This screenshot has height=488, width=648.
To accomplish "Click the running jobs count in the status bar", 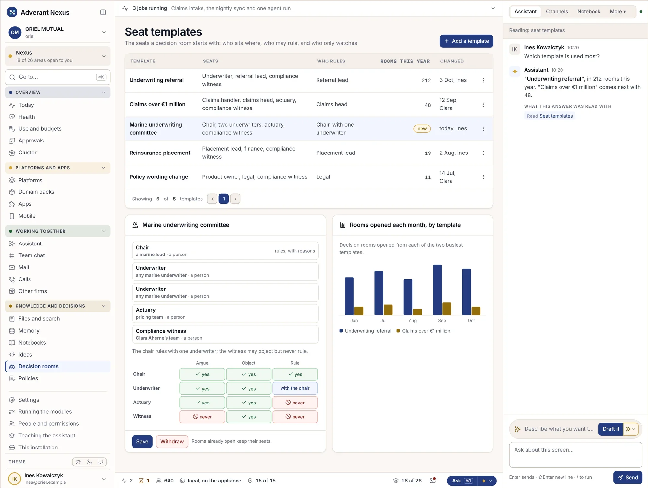I will pos(127,481).
